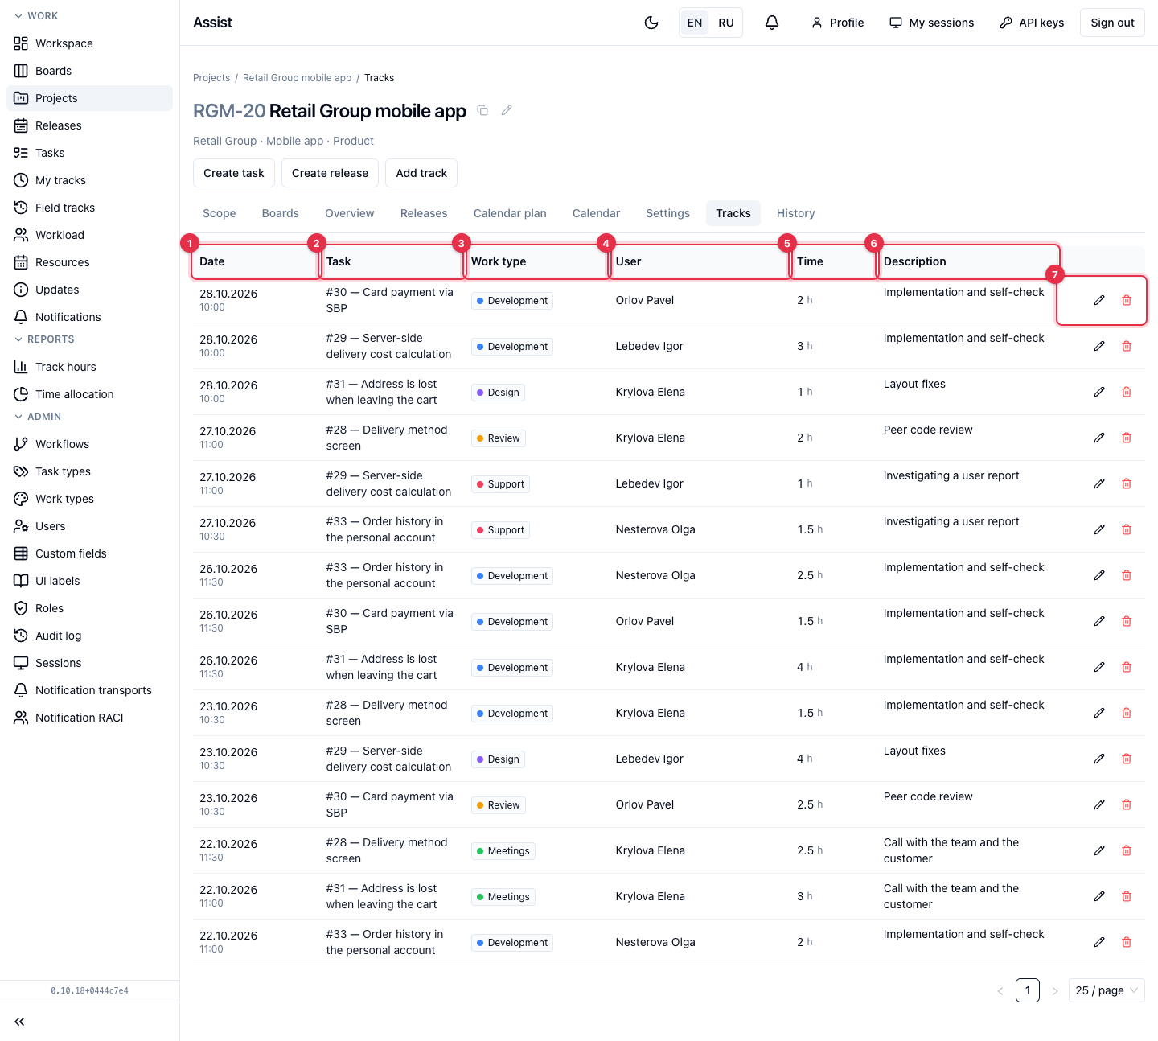Switch interface language to RU
The width and height of the screenshot is (1158, 1041).
726,23
